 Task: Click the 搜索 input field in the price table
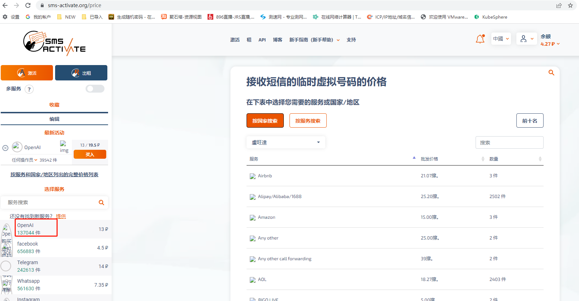click(509, 143)
